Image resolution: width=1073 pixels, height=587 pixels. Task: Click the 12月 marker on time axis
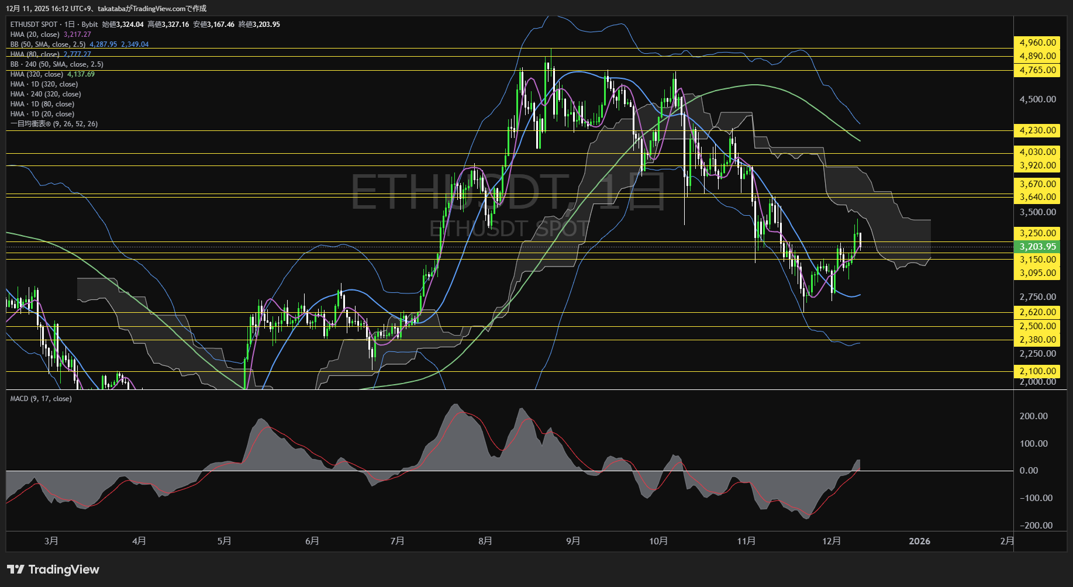pos(831,541)
